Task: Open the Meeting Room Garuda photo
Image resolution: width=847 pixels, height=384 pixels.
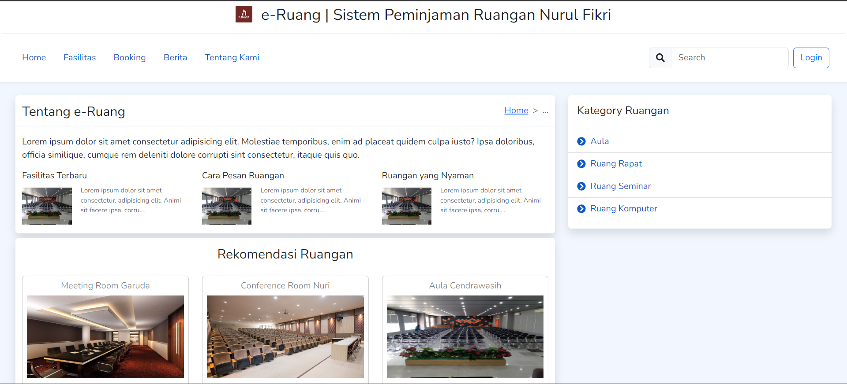Action: click(105, 336)
